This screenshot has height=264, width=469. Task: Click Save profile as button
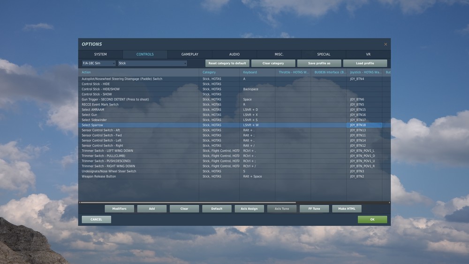click(319, 63)
